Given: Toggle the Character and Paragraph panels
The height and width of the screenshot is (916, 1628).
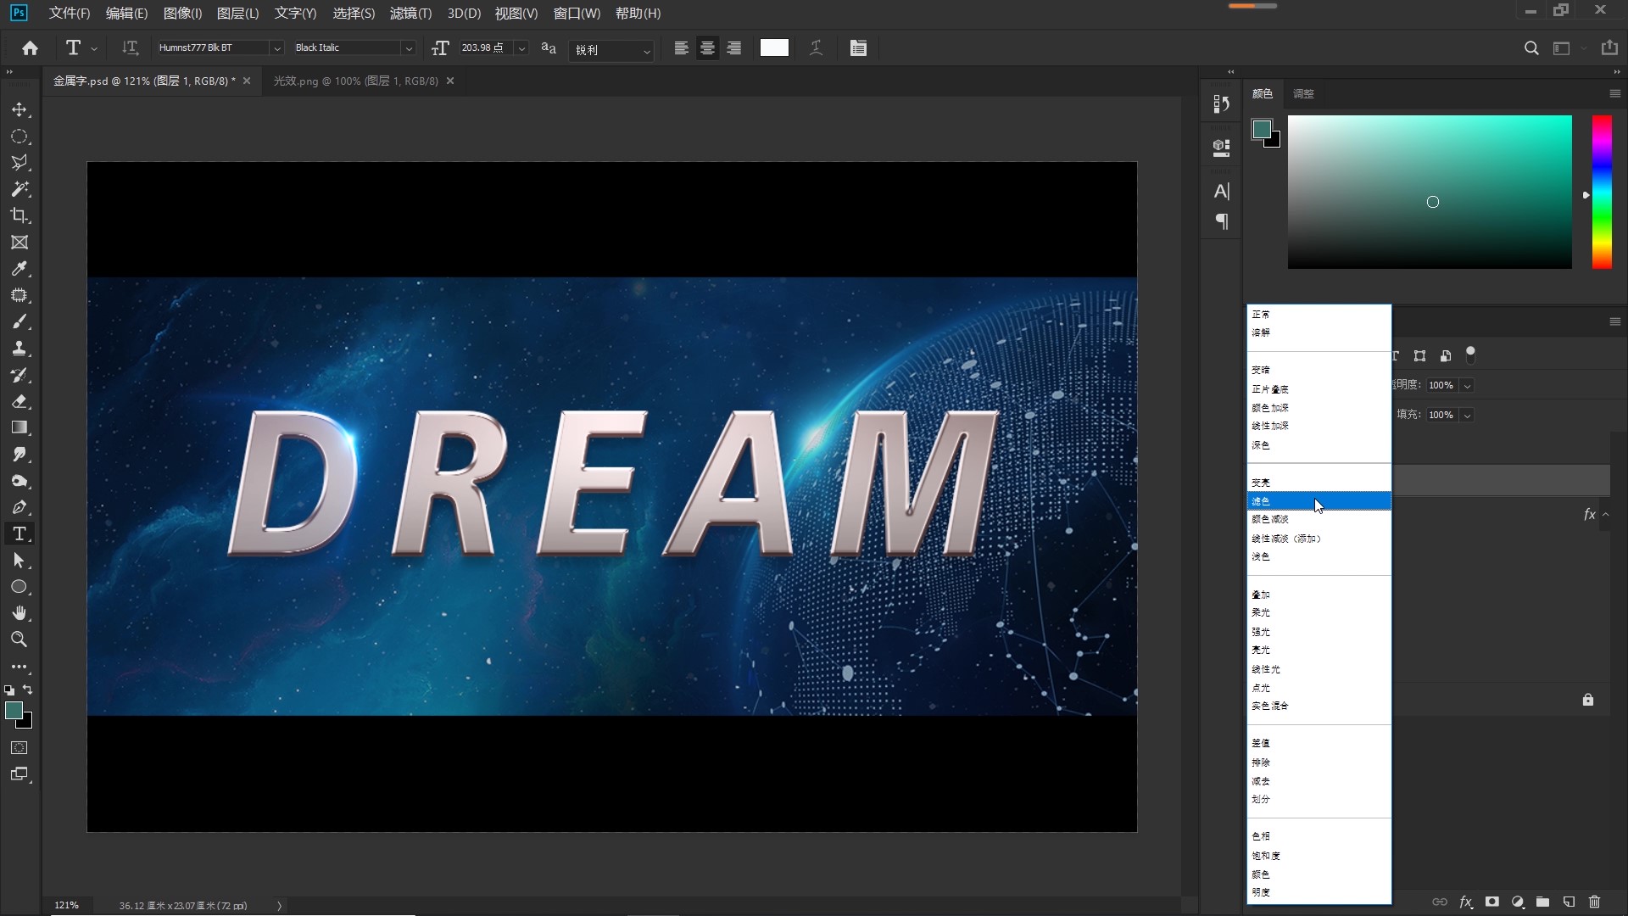Looking at the screenshot, I should (858, 48).
